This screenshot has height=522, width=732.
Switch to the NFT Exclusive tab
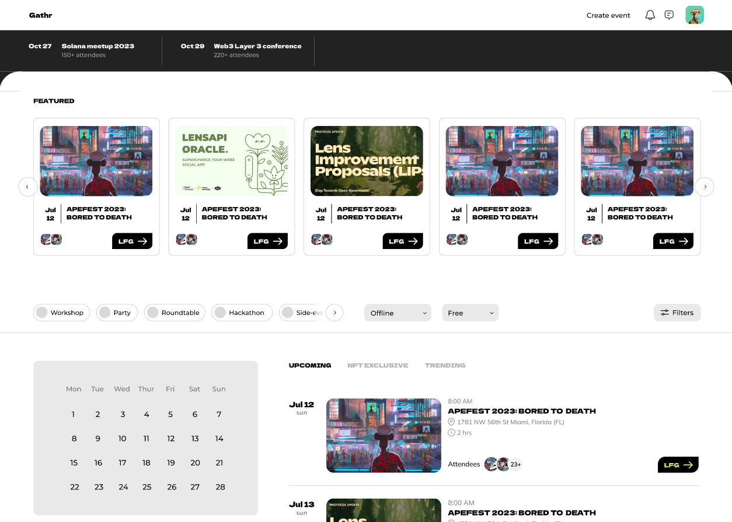click(x=378, y=366)
